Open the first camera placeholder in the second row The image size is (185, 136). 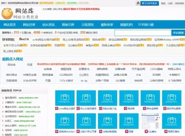tap(65, 121)
